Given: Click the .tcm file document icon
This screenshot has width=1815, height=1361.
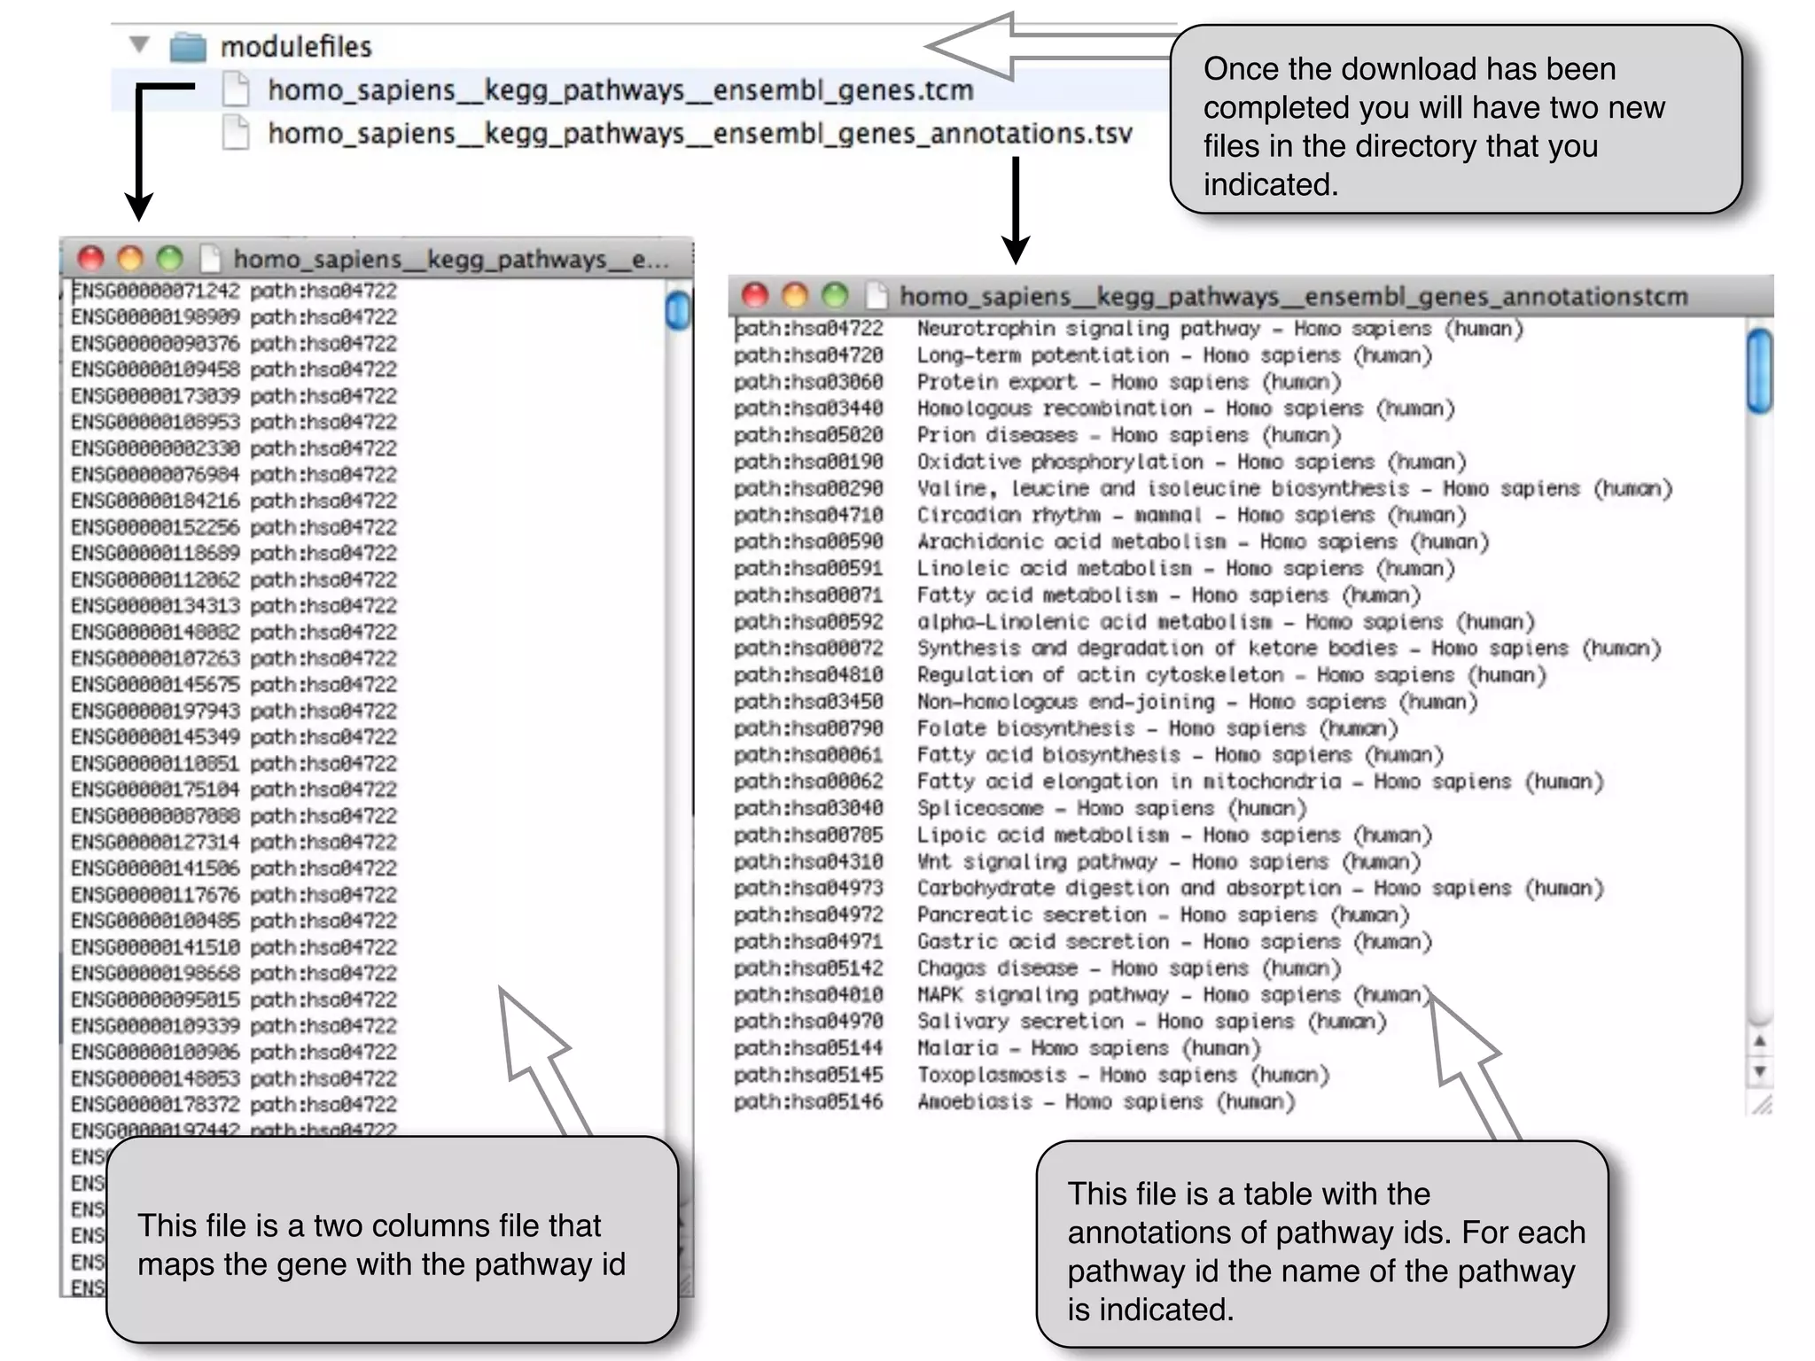Looking at the screenshot, I should point(235,89).
